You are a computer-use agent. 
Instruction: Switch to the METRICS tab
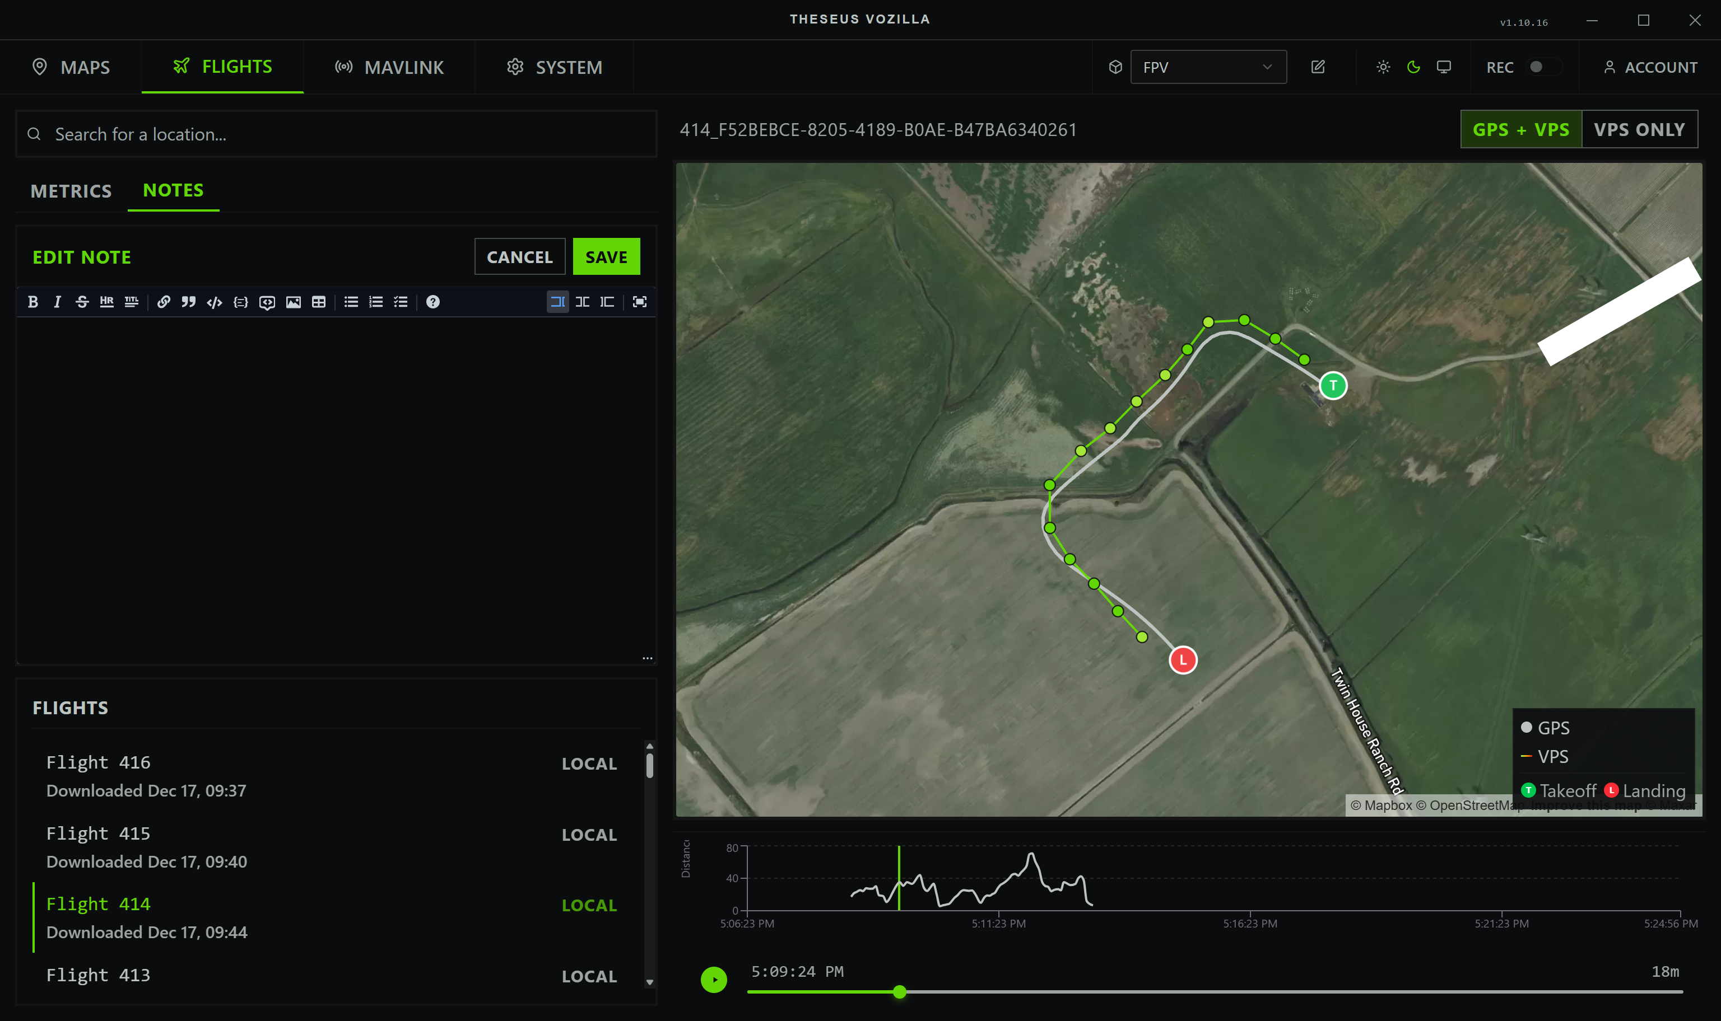click(x=71, y=190)
